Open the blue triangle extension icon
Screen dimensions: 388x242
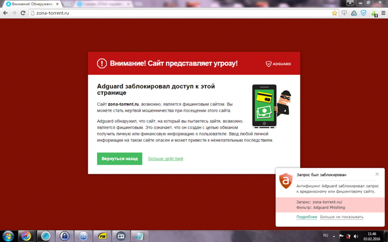(354, 13)
